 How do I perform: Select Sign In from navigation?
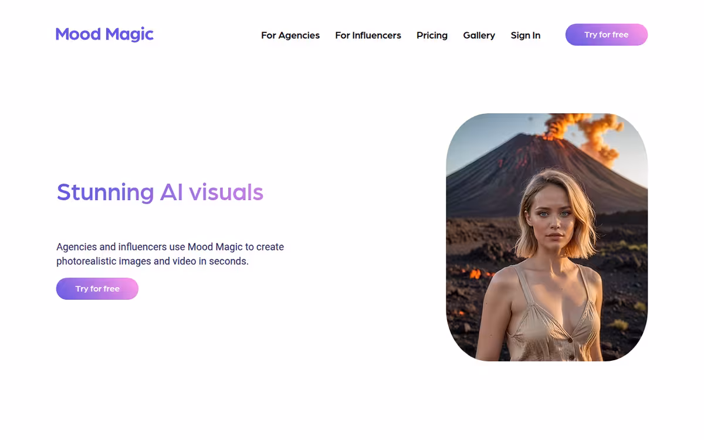tap(525, 35)
